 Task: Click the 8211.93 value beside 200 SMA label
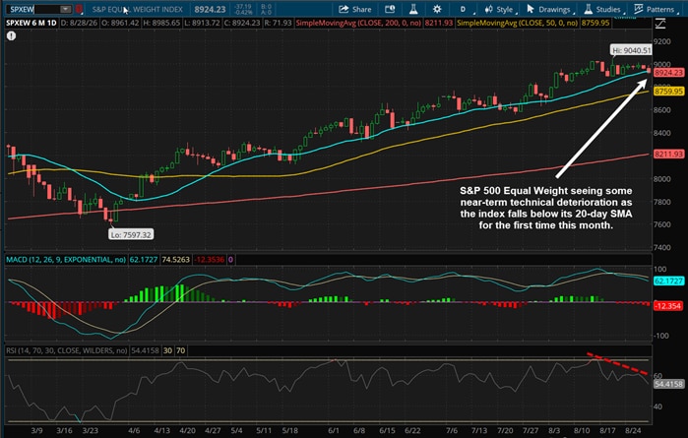(438, 23)
